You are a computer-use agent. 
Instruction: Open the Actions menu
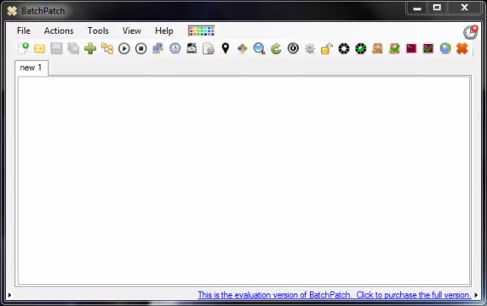tap(59, 31)
